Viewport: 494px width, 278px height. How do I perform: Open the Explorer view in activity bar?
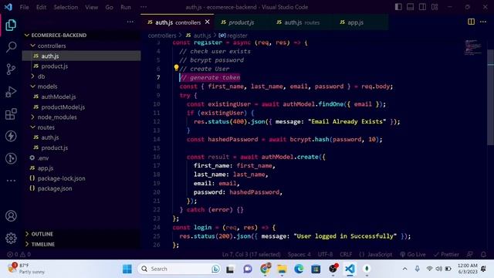[x=11, y=25]
